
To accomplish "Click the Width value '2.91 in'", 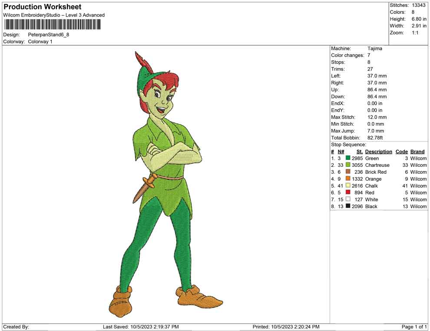I will [419, 26].
